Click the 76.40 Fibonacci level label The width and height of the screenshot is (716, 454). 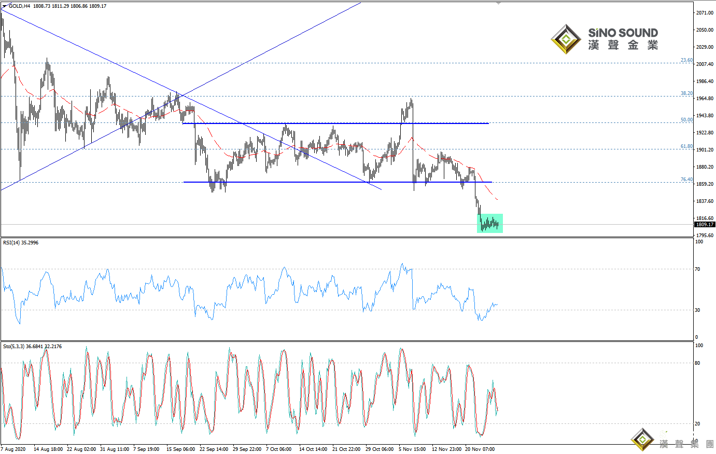686,180
